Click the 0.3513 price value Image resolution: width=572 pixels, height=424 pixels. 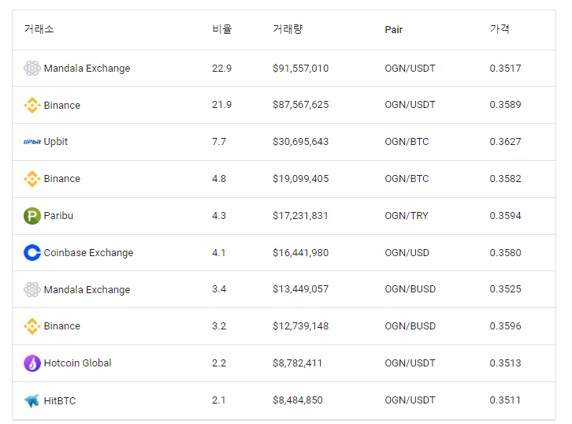click(505, 363)
